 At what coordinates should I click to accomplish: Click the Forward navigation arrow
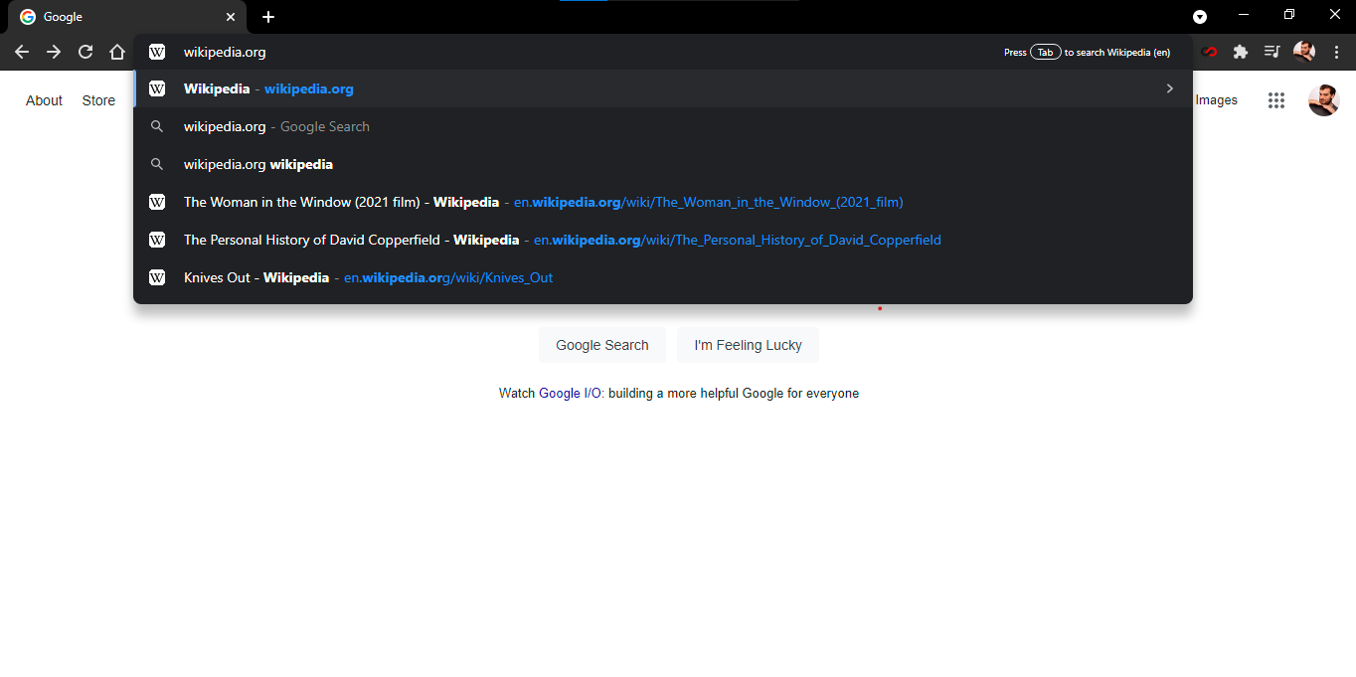[54, 52]
